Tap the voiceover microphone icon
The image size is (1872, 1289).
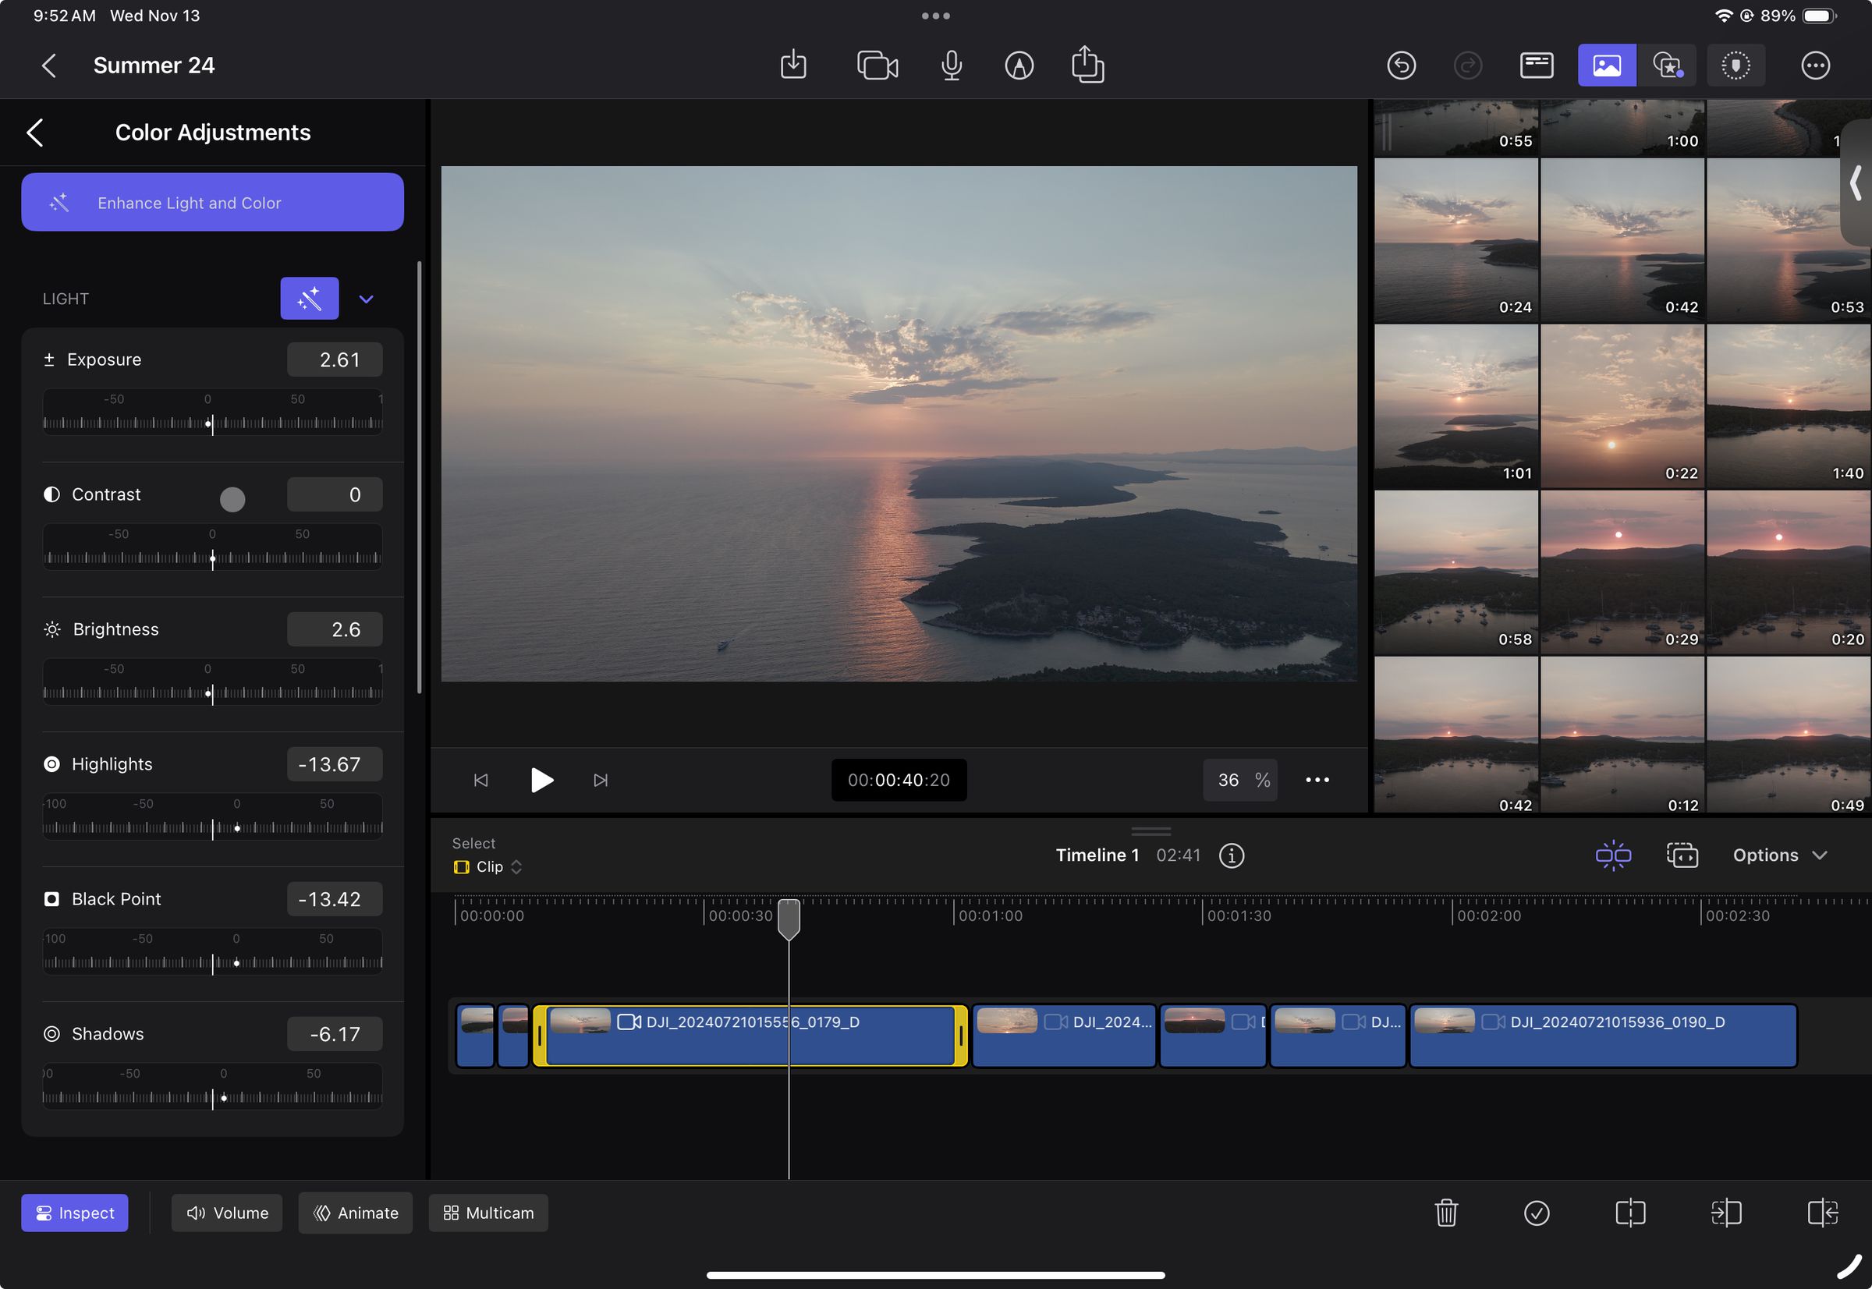pyautogui.click(x=951, y=66)
